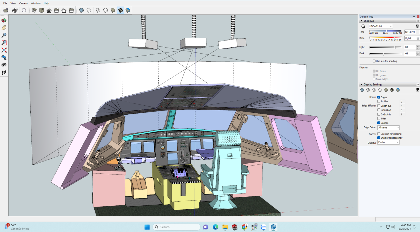Click the Print icon in toolbar

pyautogui.click(x=15, y=10)
